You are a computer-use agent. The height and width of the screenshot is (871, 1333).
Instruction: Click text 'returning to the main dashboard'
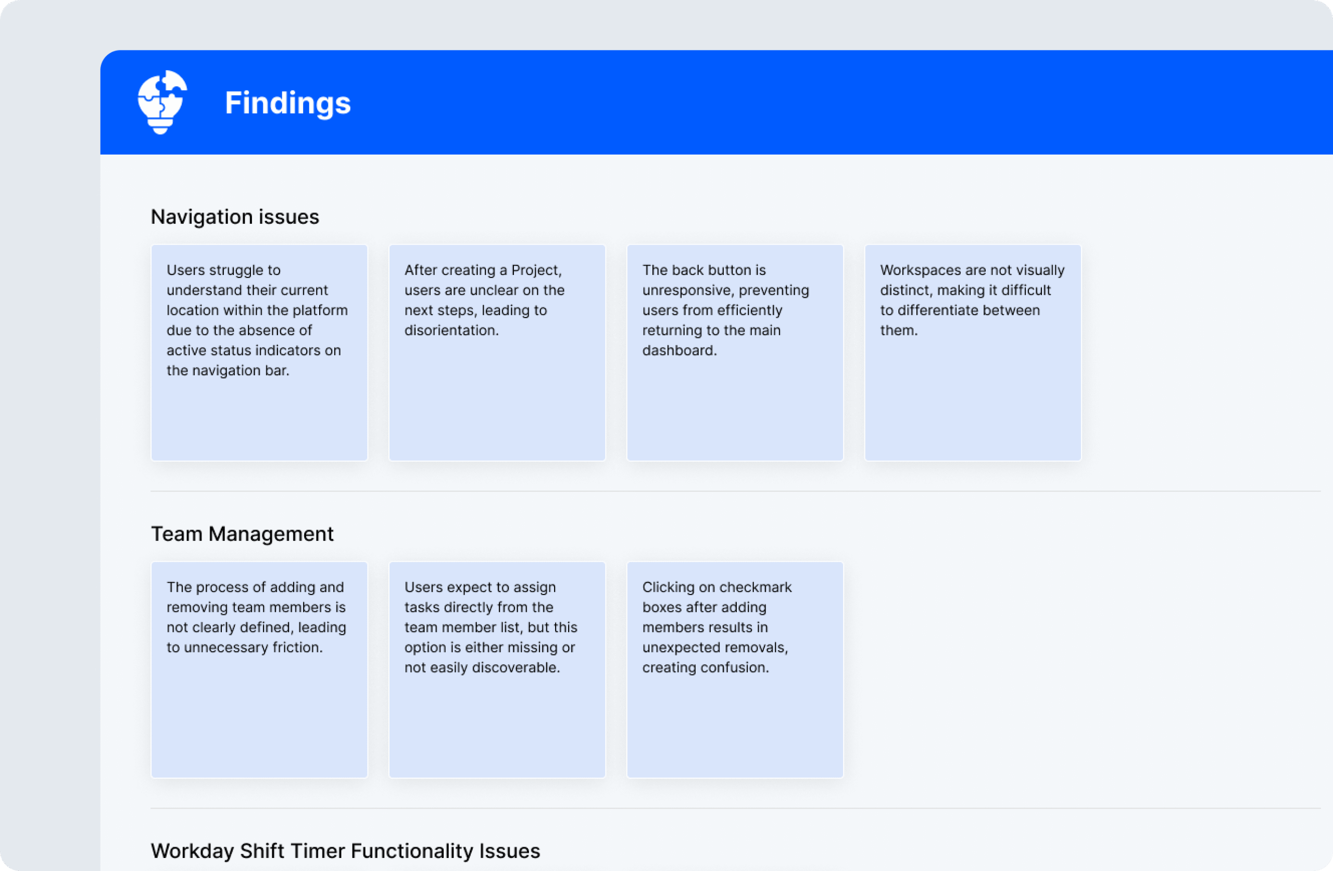click(711, 340)
